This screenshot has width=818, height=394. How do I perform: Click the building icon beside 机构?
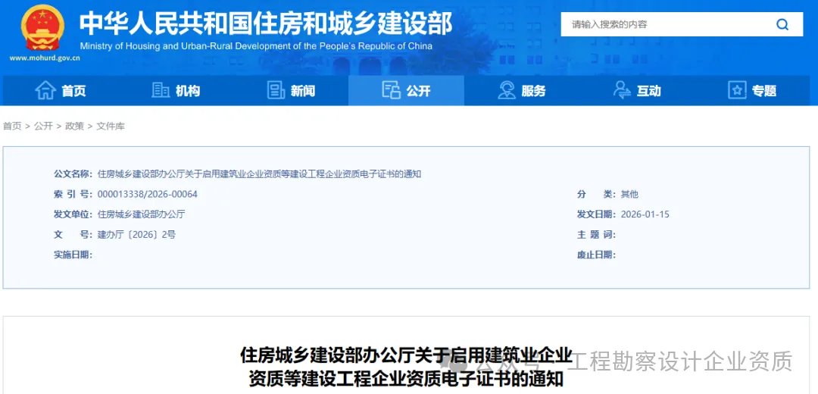(161, 90)
